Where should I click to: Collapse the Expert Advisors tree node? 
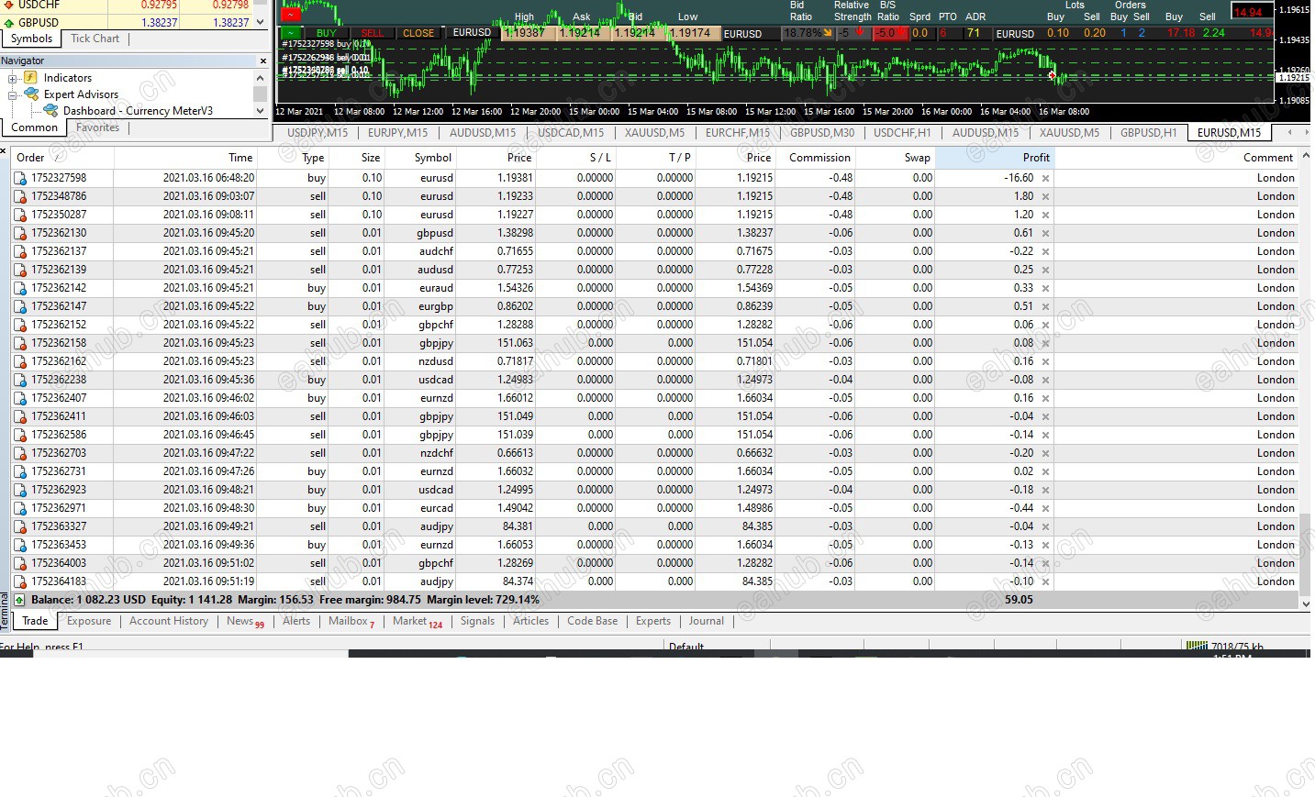(13, 94)
